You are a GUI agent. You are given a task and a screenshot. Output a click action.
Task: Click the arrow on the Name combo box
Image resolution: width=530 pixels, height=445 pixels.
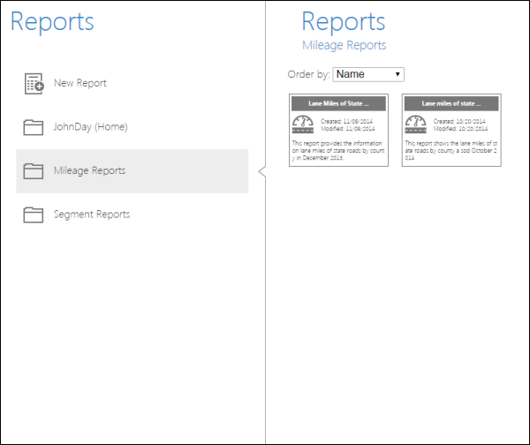[398, 75]
